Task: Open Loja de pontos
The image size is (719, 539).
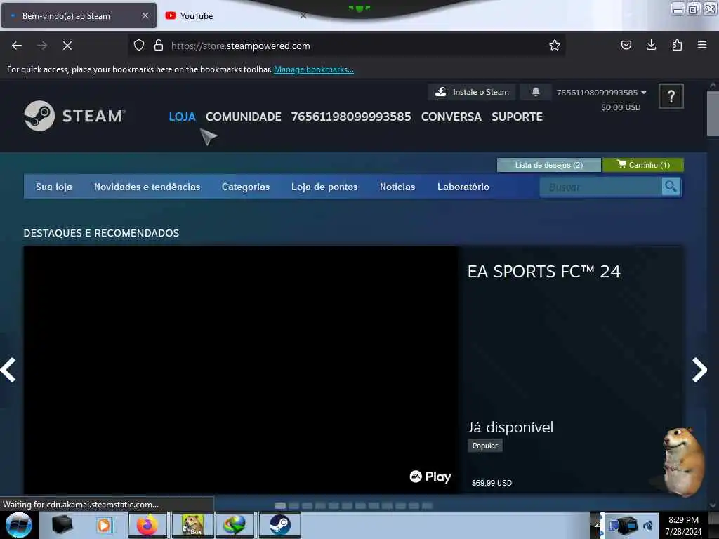Action: point(324,187)
